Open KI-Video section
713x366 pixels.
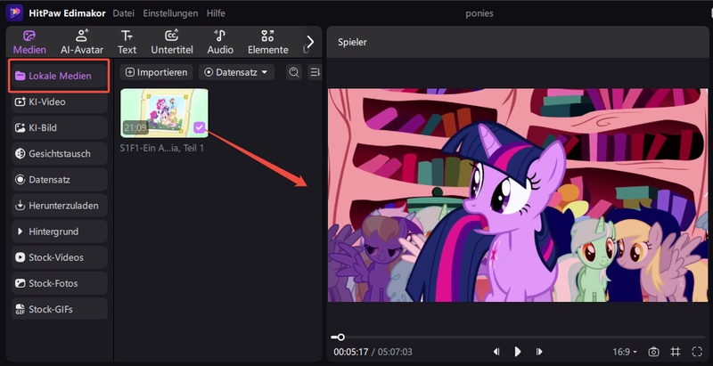[59, 102]
